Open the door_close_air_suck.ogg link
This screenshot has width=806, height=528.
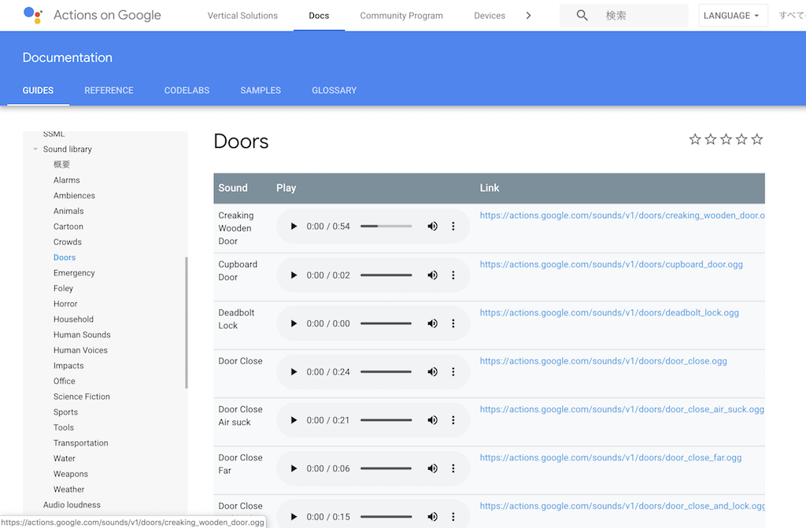pyautogui.click(x=622, y=409)
